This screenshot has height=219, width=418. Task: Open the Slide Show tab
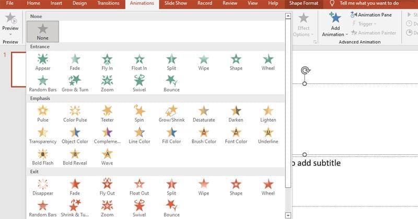click(x=176, y=4)
